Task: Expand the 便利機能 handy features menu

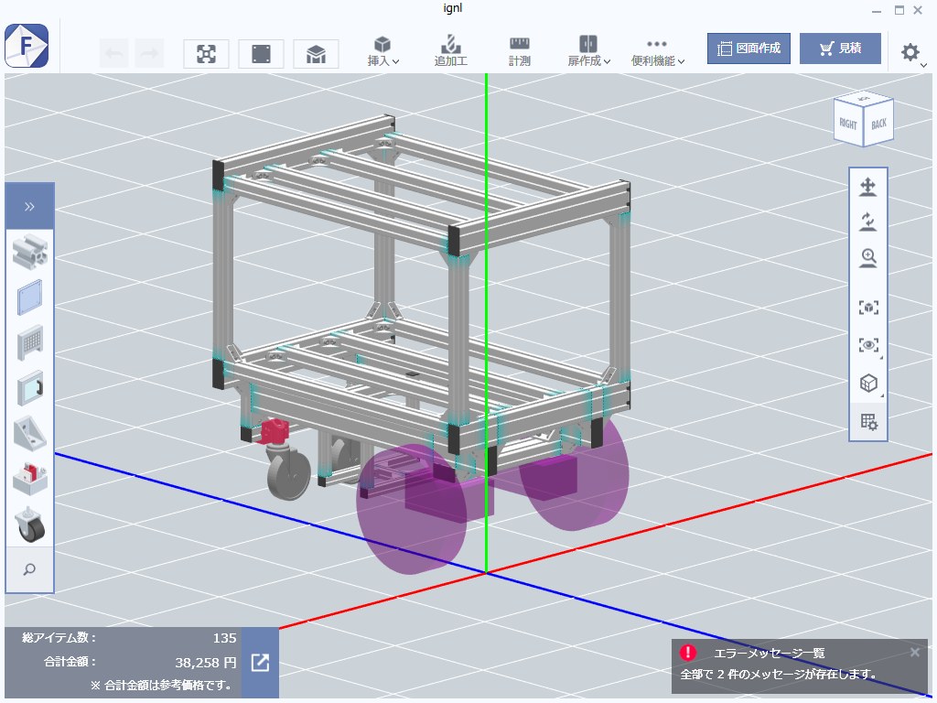Action: point(657,51)
